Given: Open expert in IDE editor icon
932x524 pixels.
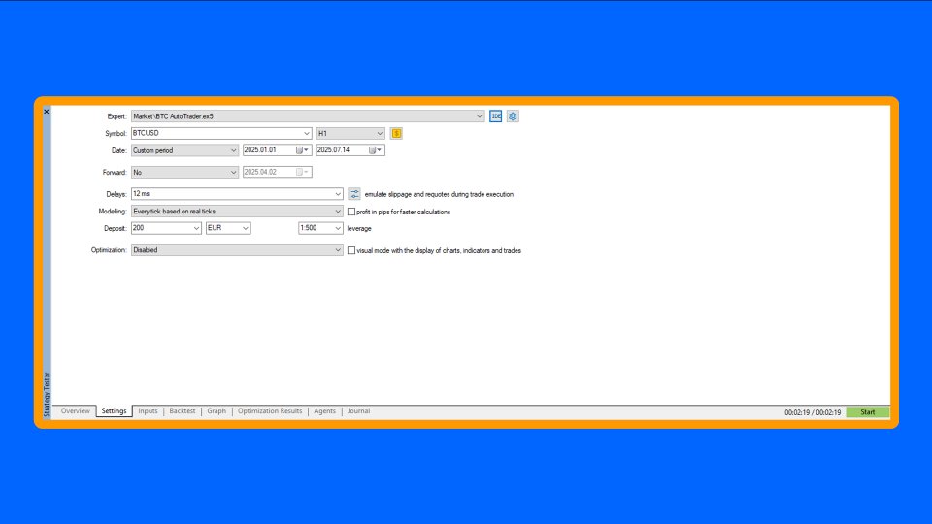Looking at the screenshot, I should click(x=496, y=116).
